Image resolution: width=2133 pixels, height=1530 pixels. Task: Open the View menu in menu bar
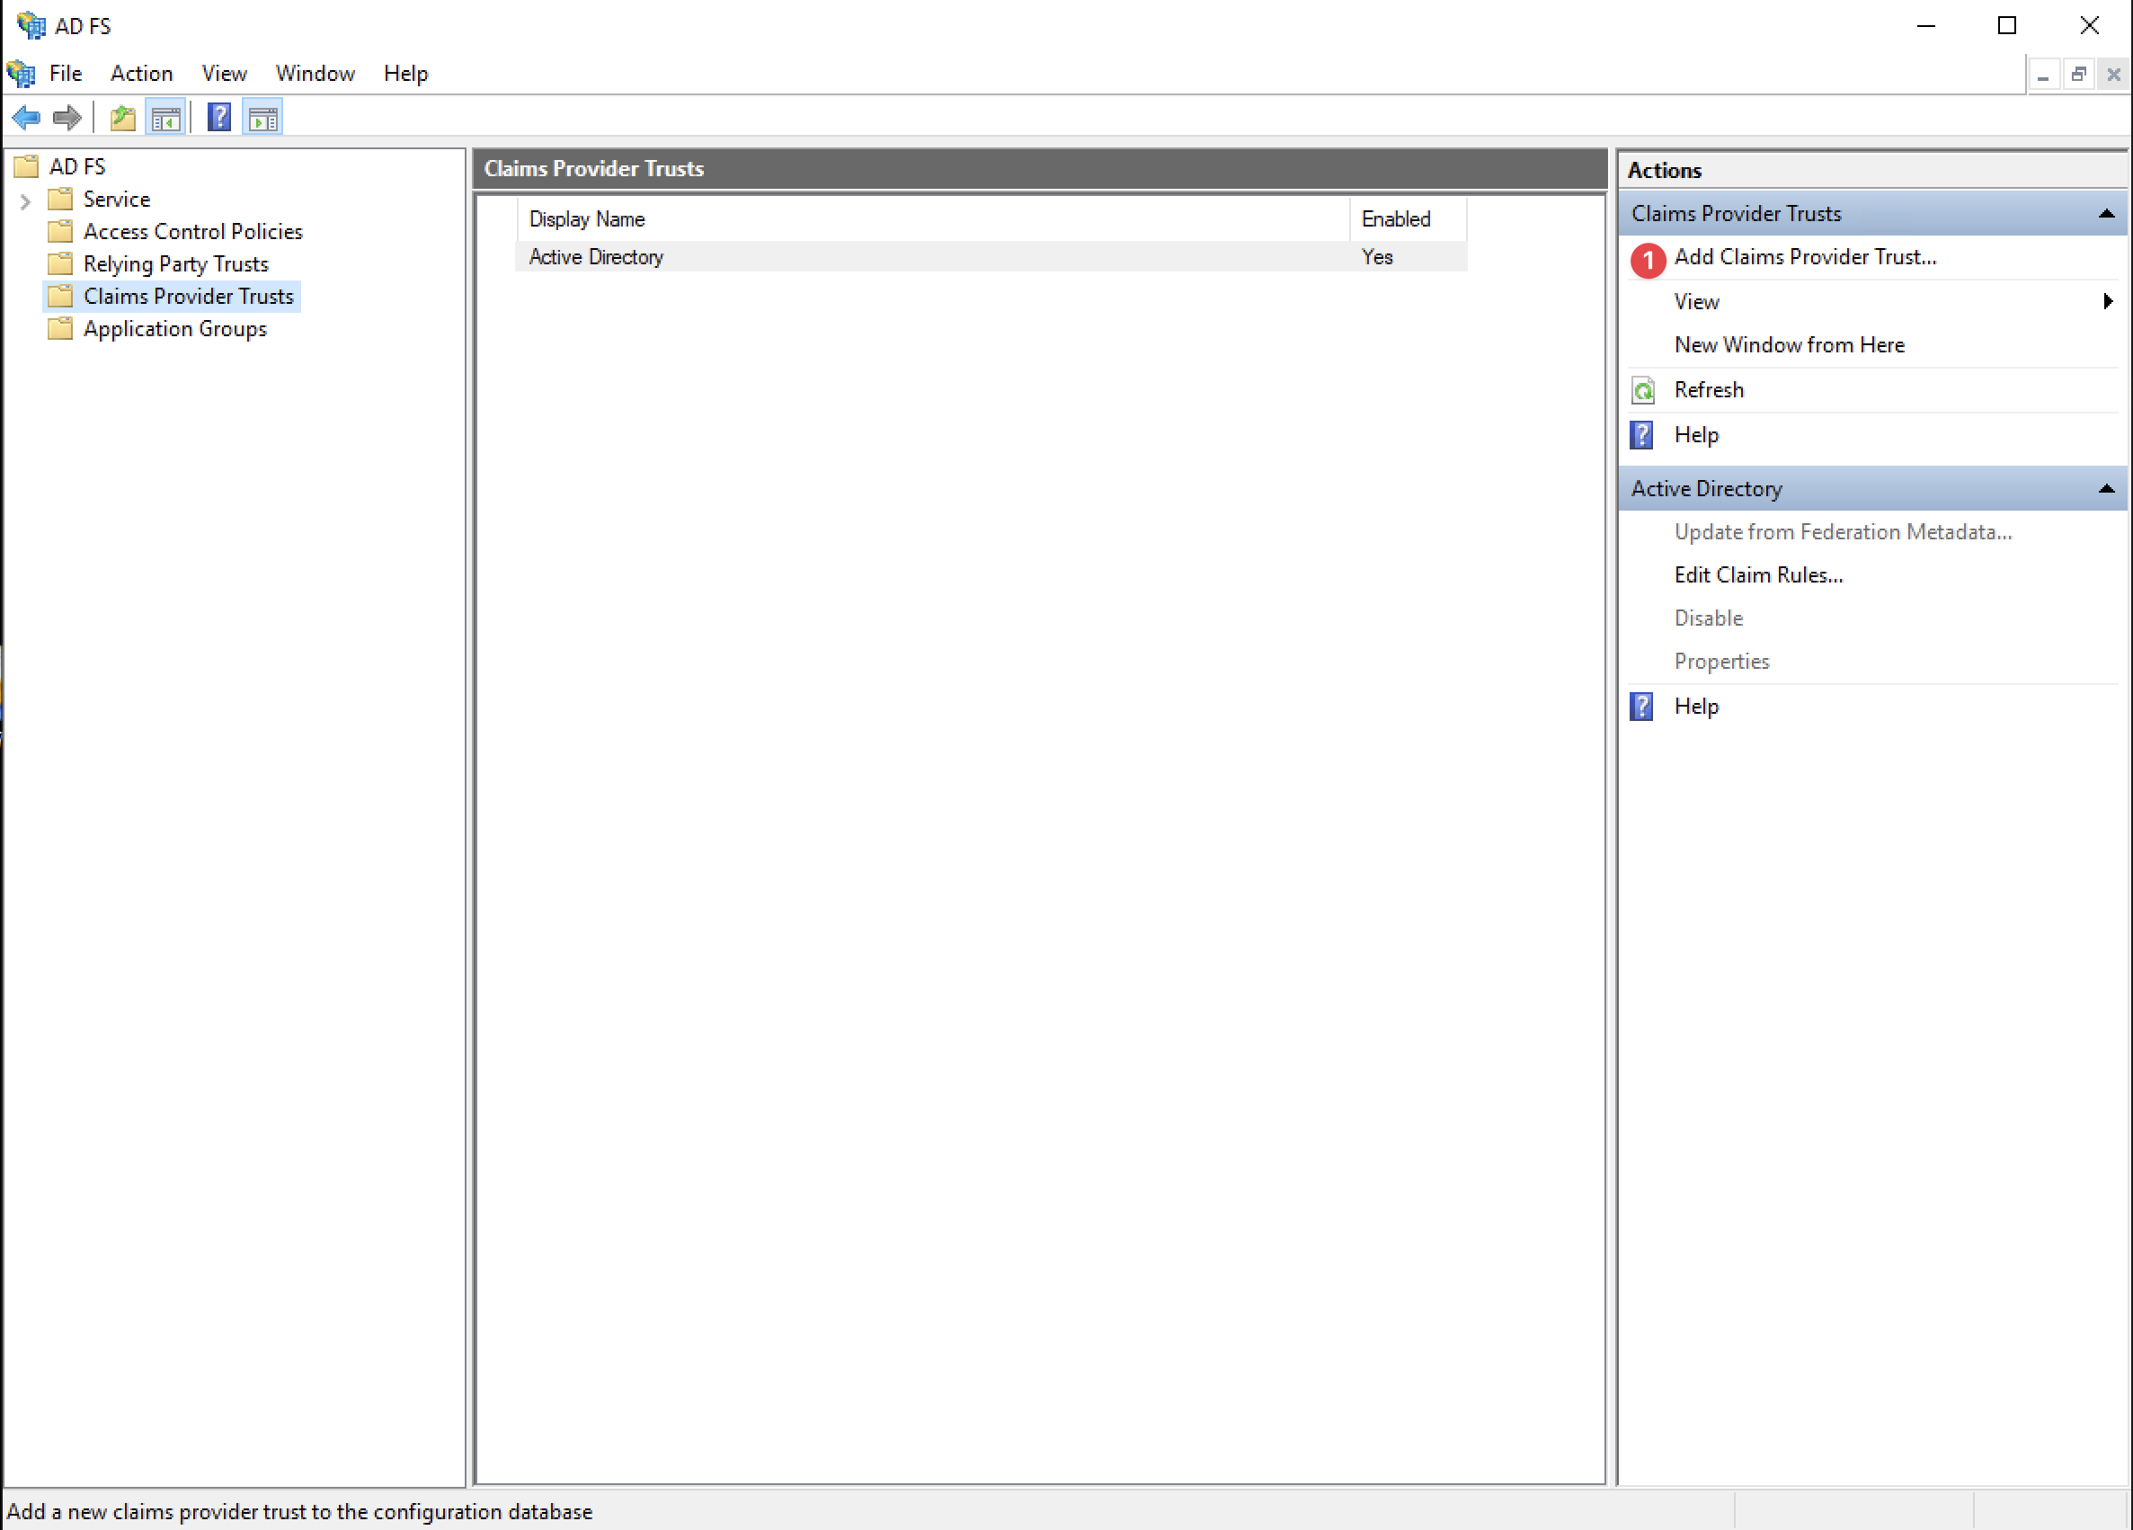point(222,73)
